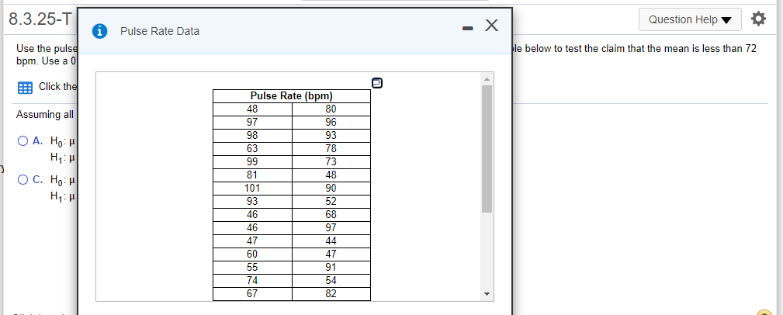The width and height of the screenshot is (783, 315).
Task: Click the table cell with value 63
Action: click(253, 148)
